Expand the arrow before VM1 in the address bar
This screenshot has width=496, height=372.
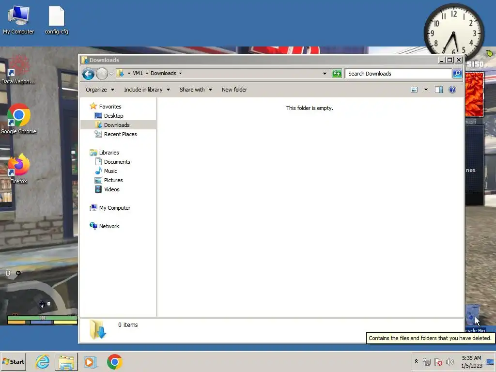129,74
